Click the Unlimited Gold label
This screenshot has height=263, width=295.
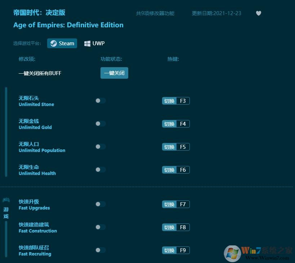pyautogui.click(x=35, y=128)
